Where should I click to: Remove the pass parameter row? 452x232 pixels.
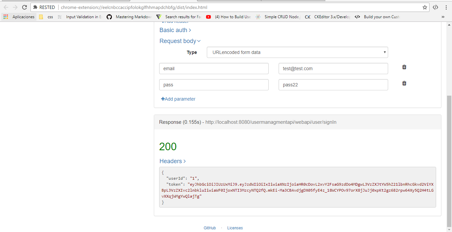pos(404,83)
